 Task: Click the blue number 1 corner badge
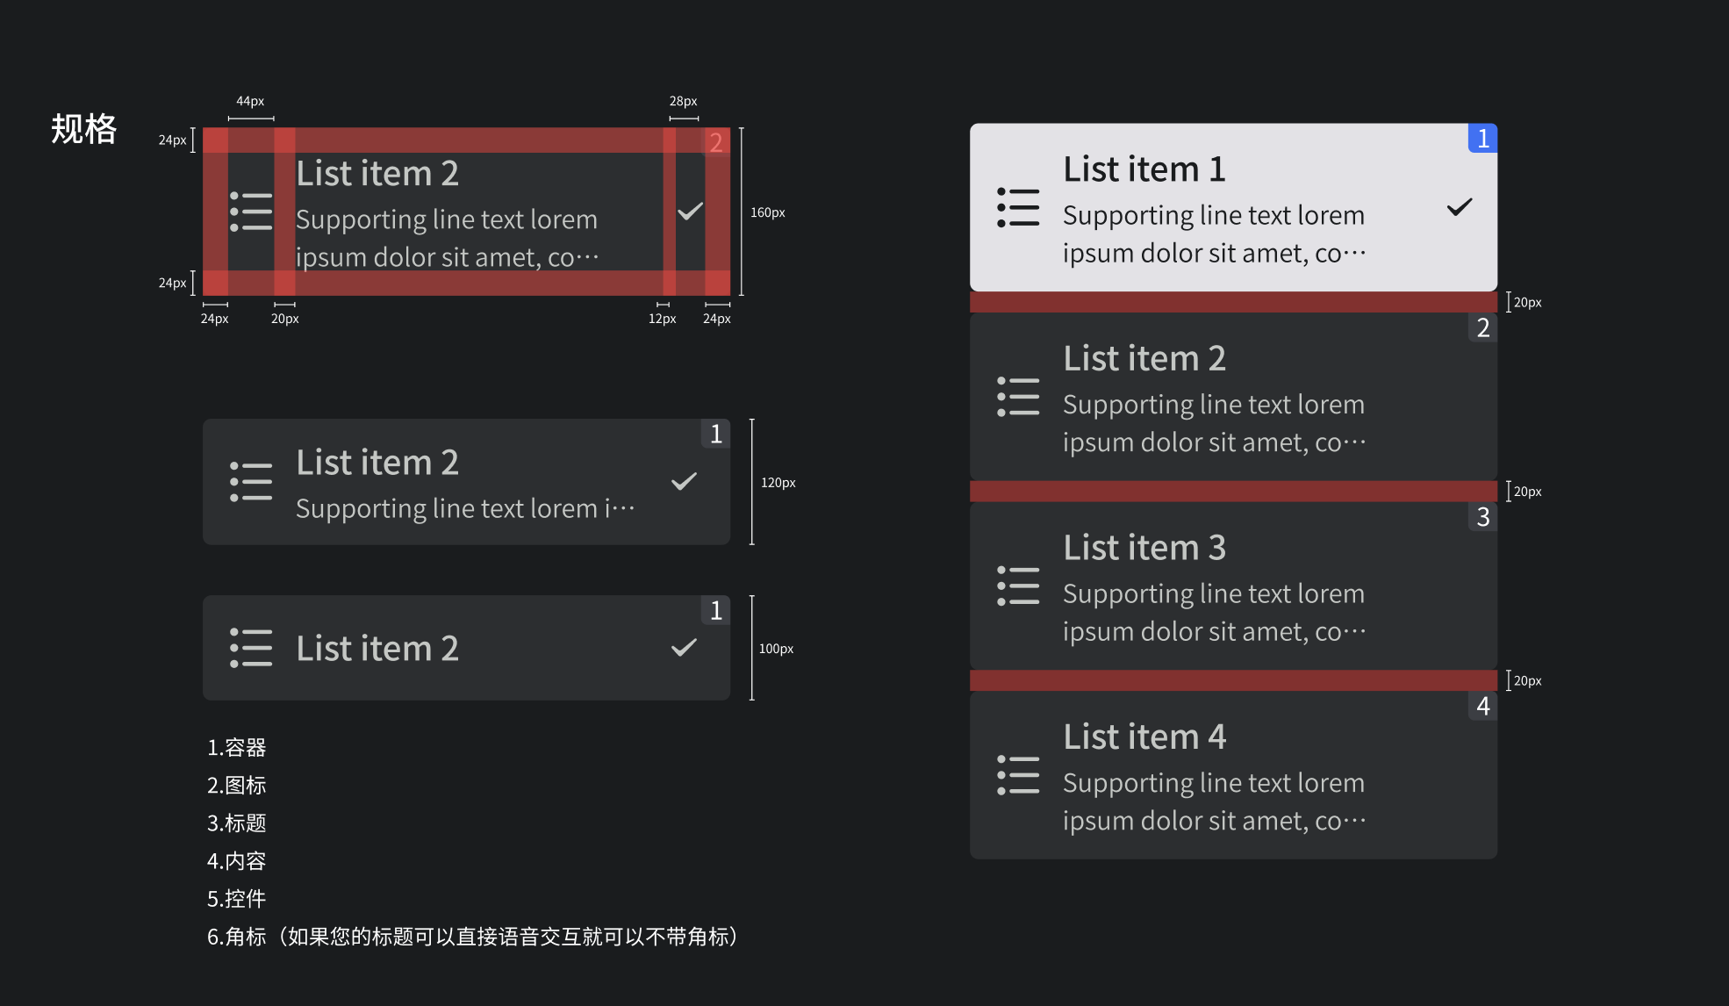tap(1482, 138)
